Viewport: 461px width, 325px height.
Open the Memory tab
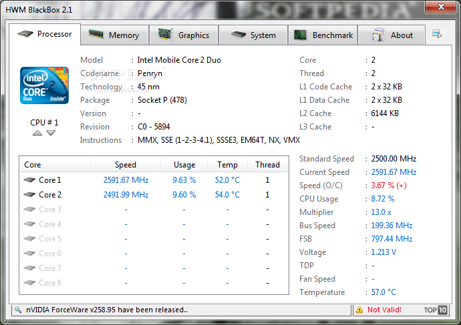coord(114,35)
